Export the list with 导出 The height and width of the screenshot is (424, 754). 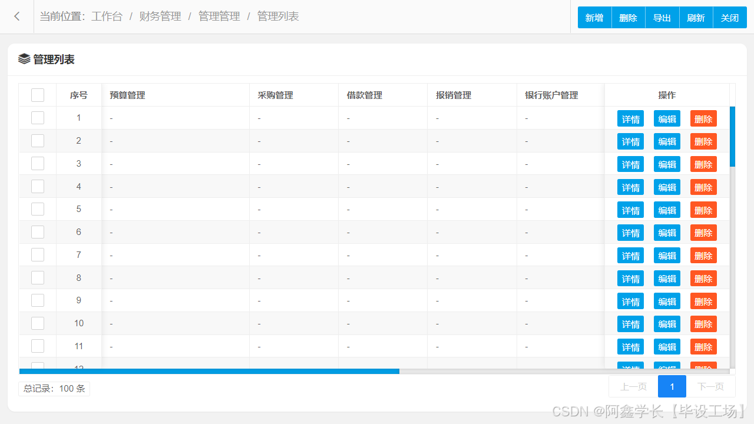pyautogui.click(x=662, y=18)
